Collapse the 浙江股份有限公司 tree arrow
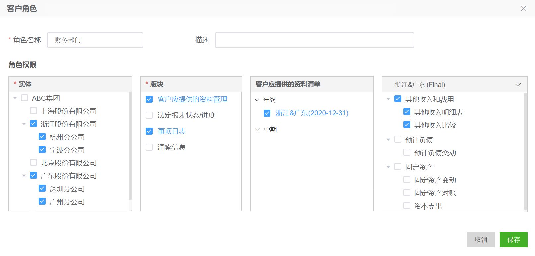This screenshot has width=535, height=256. pos(24,124)
